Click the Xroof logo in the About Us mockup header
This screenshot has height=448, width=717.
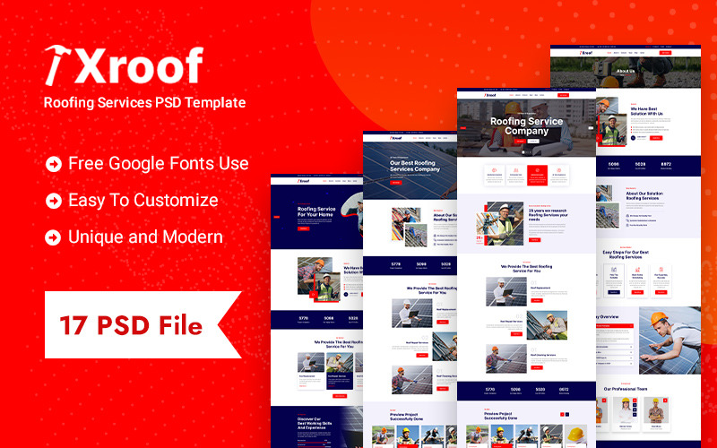coord(586,53)
